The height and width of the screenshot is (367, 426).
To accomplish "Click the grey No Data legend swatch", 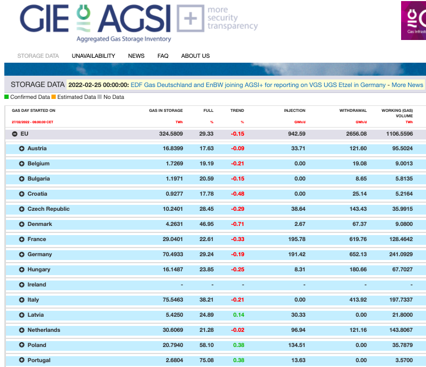I will pos(100,97).
